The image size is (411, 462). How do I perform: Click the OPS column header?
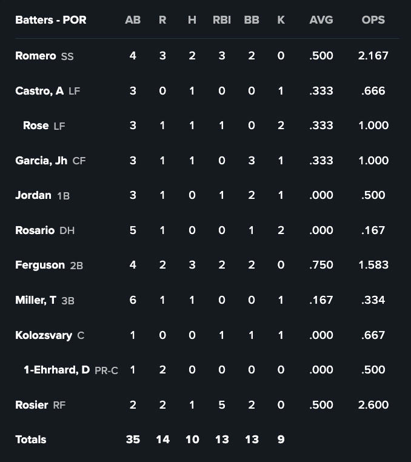(373, 20)
